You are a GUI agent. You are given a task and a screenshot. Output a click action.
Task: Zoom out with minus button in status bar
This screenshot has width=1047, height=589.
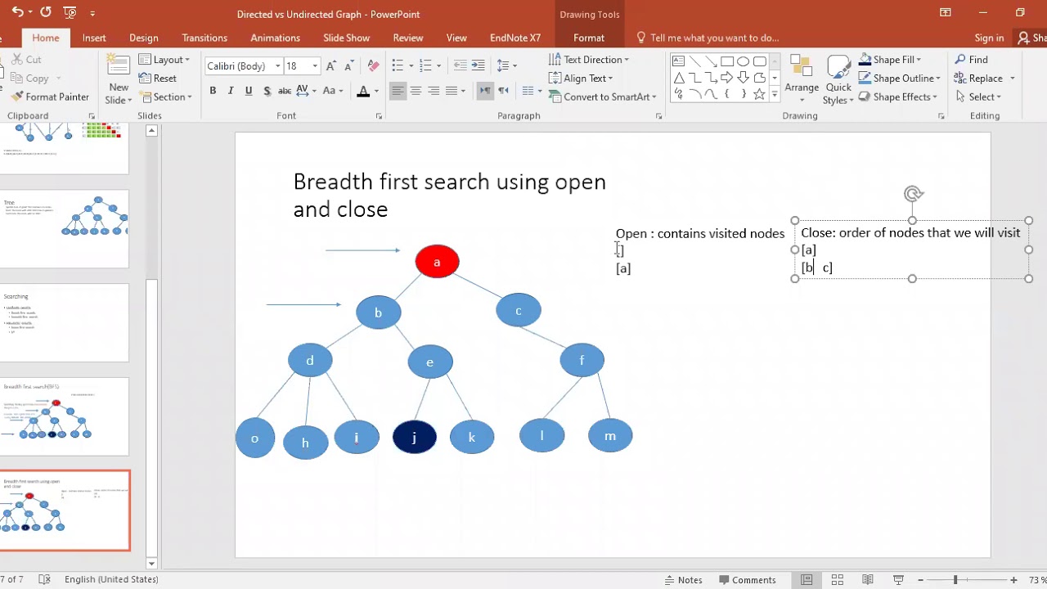point(920,580)
